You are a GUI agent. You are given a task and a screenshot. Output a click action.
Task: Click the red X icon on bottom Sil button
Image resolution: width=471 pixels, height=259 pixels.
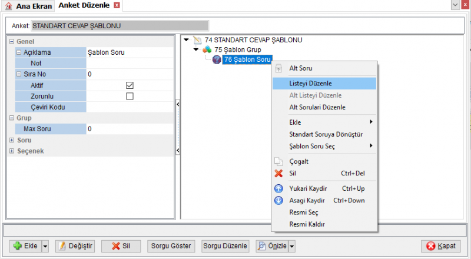(x=116, y=246)
